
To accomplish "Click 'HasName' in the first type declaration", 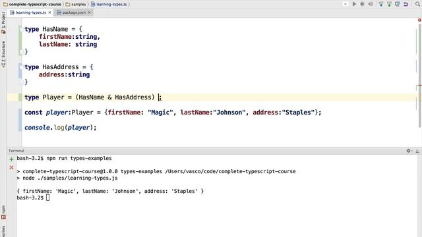I will 55,29.
